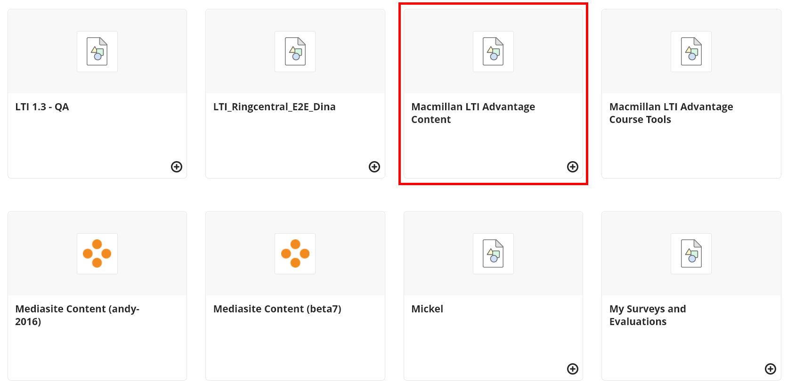
Task: Click the Macmillan LTI Advantage Course Tools icon
Action: (x=691, y=51)
